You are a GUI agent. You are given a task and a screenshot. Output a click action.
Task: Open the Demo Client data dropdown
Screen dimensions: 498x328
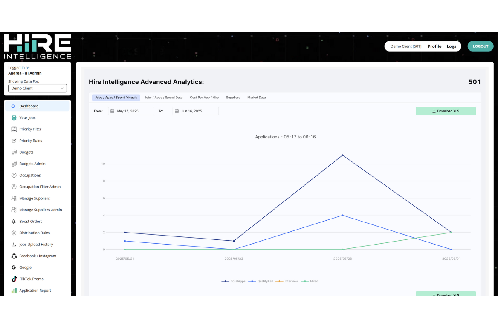(x=38, y=88)
